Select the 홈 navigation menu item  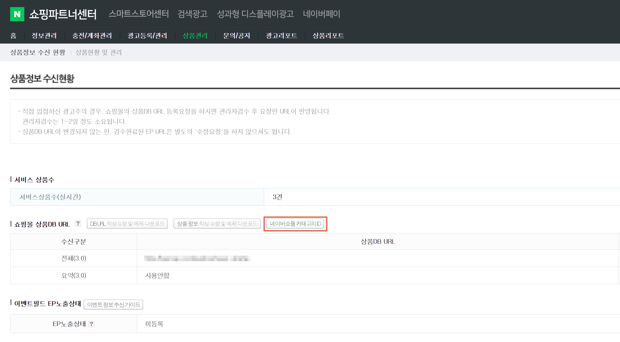tap(13, 35)
